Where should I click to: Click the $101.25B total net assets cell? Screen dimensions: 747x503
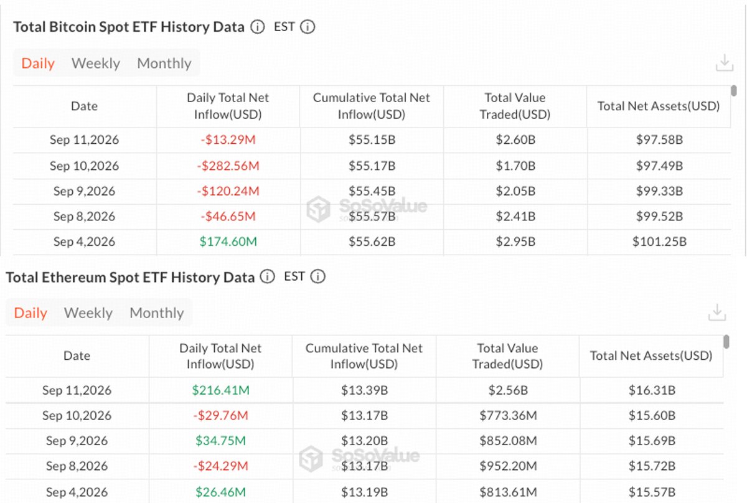[659, 242]
